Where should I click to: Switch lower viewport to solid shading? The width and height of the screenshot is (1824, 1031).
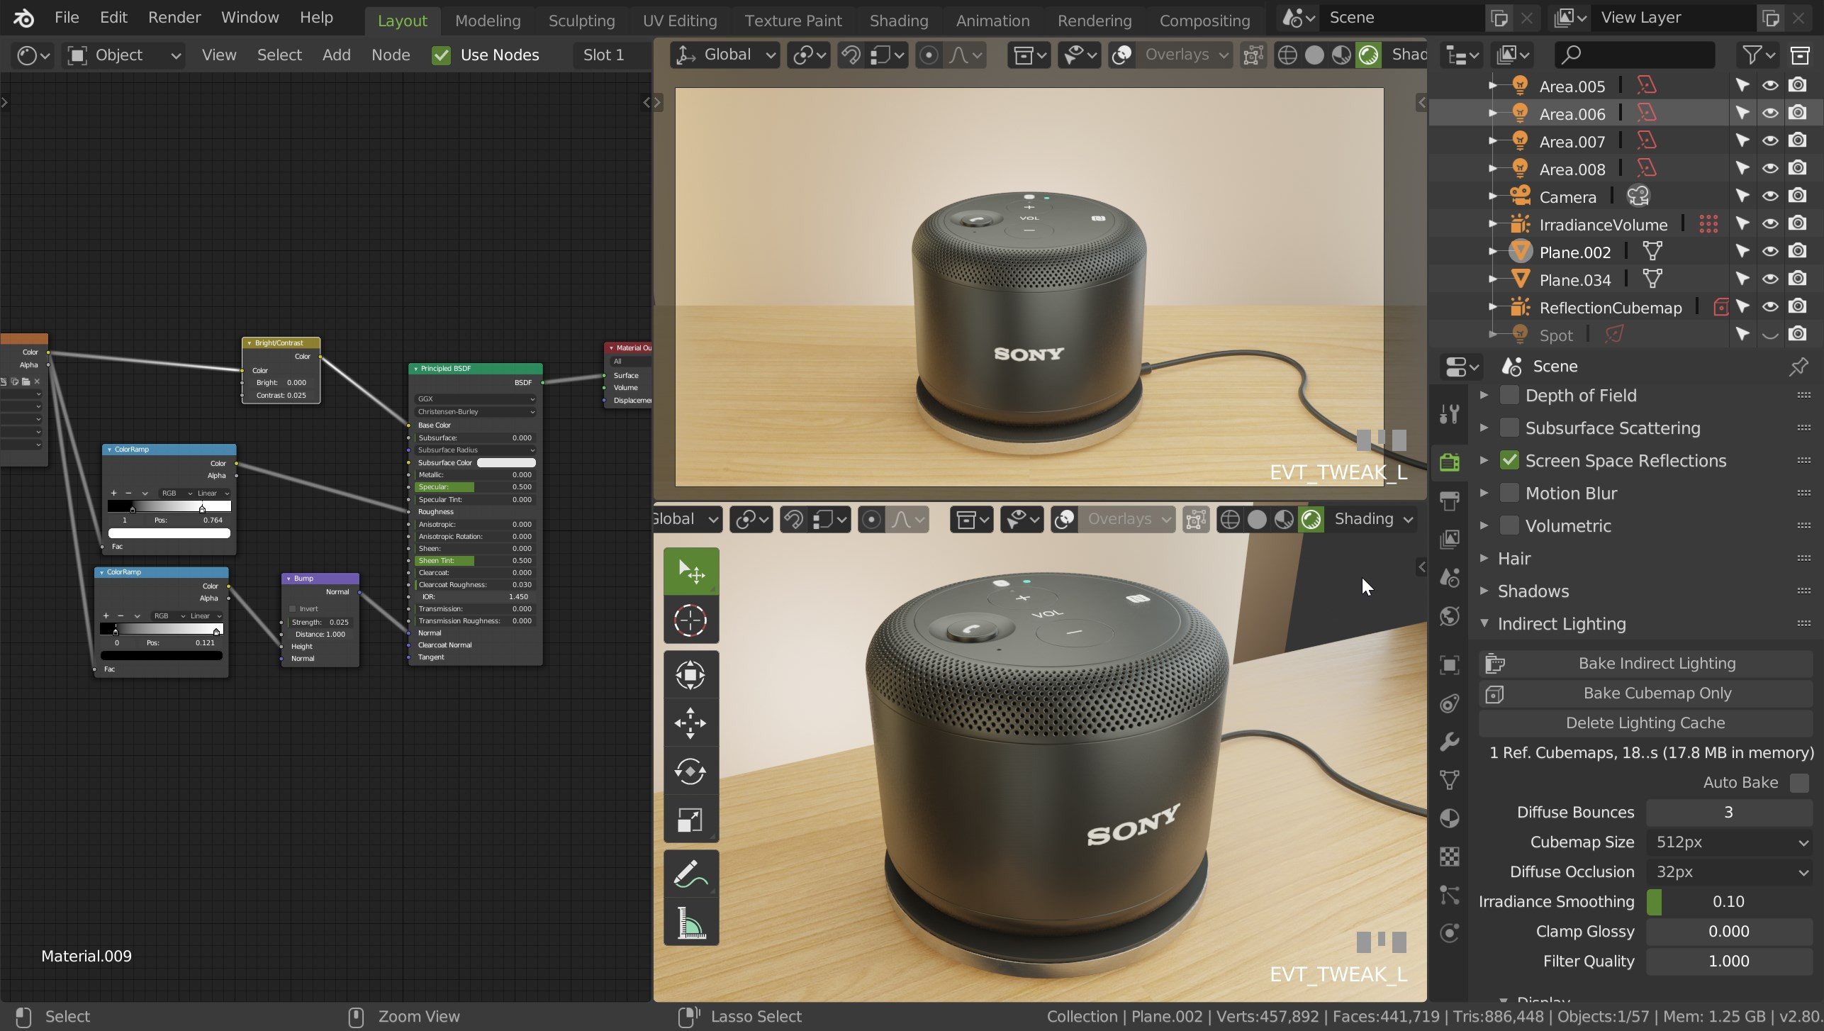1257,519
